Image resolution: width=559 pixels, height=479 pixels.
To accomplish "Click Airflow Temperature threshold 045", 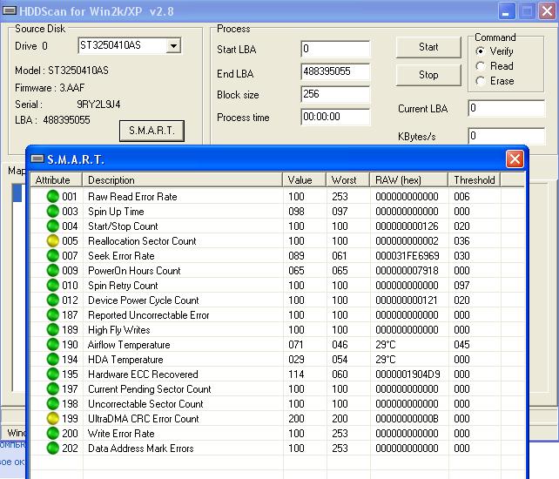I will 461,345.
